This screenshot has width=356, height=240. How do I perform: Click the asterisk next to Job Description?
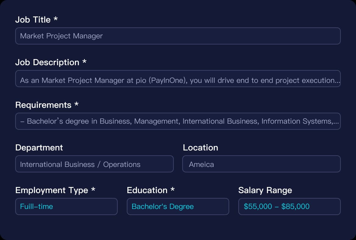(x=84, y=62)
